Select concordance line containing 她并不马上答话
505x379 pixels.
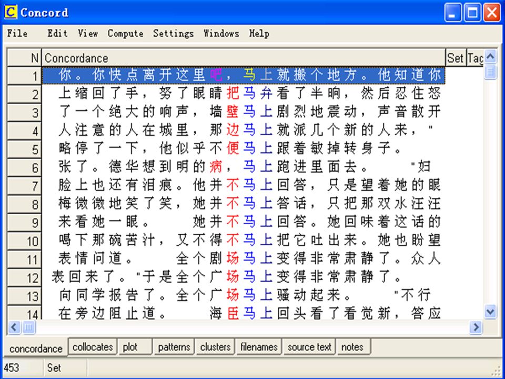[244, 204]
